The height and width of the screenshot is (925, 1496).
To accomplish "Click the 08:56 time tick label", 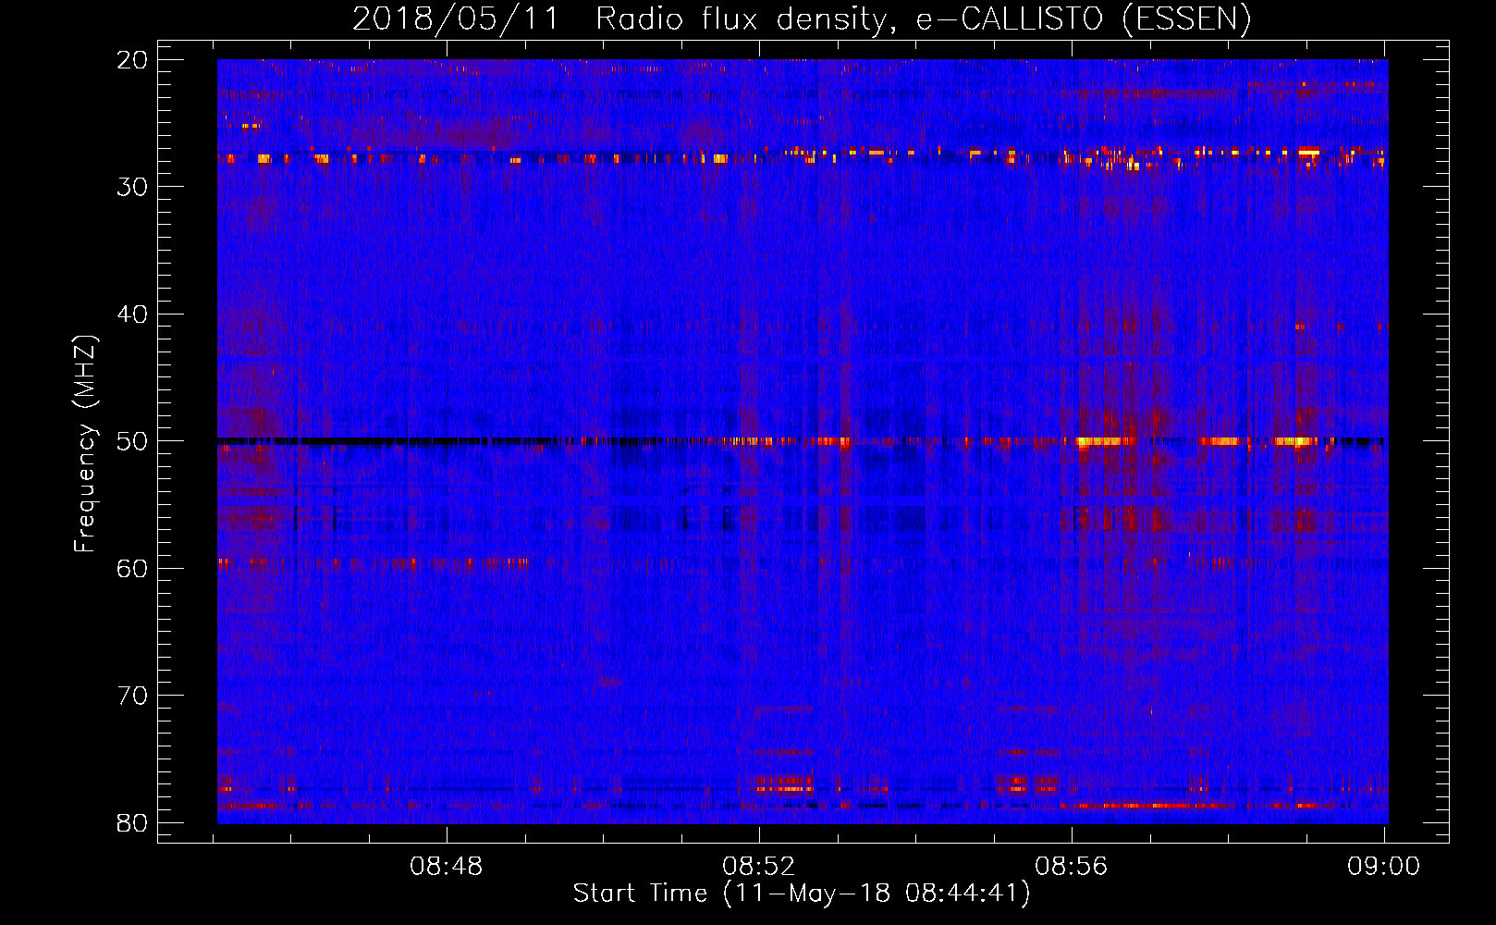I will [1072, 866].
